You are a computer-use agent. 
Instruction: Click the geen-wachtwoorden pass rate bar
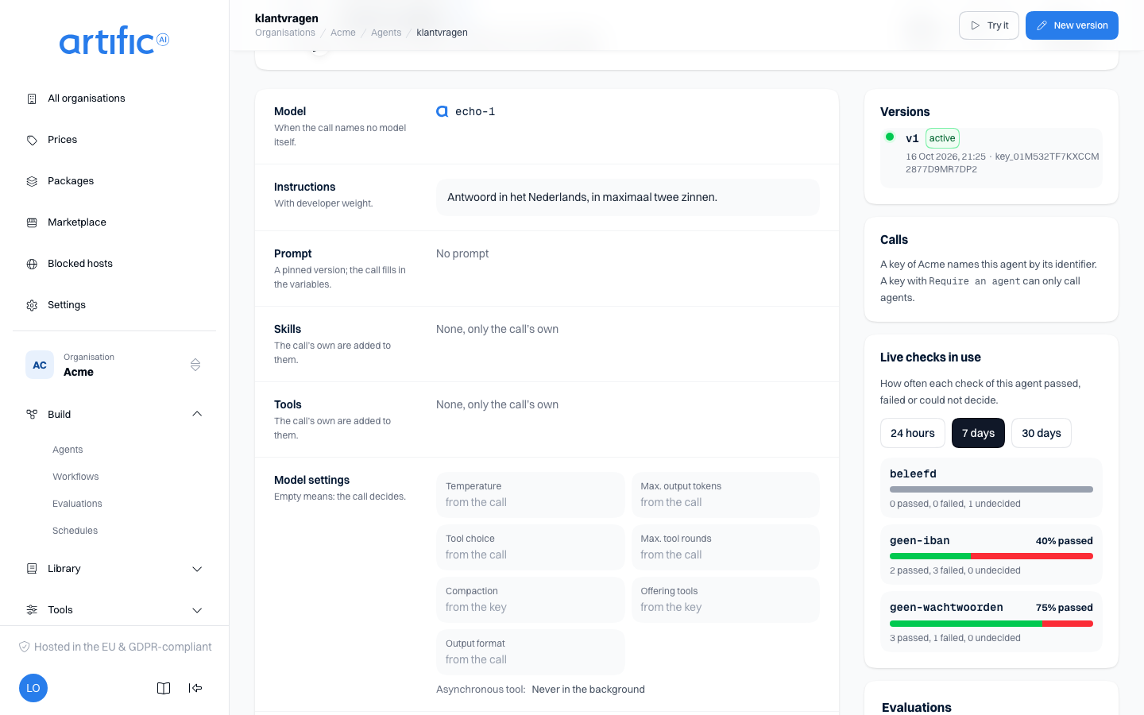pyautogui.click(x=991, y=624)
